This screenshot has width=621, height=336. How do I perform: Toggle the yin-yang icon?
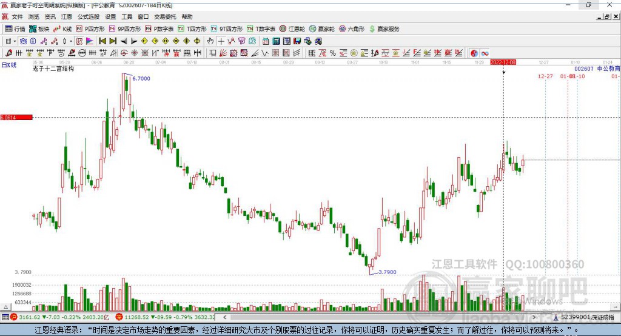pyautogui.click(x=474, y=53)
